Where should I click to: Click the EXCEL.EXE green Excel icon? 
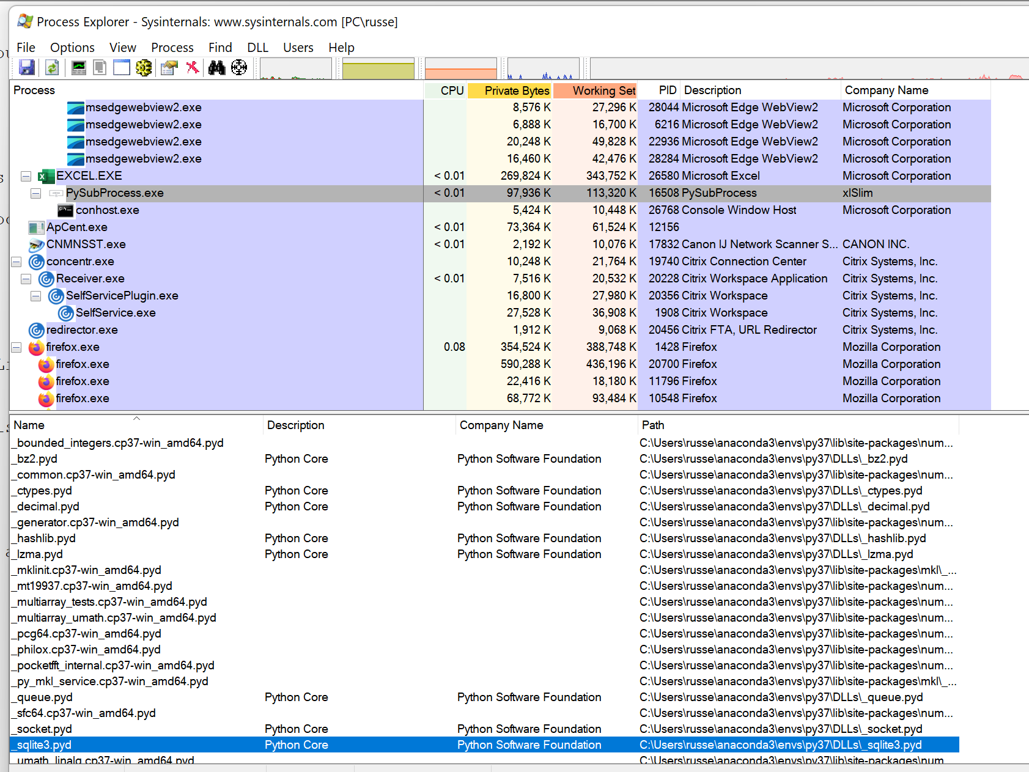click(46, 176)
